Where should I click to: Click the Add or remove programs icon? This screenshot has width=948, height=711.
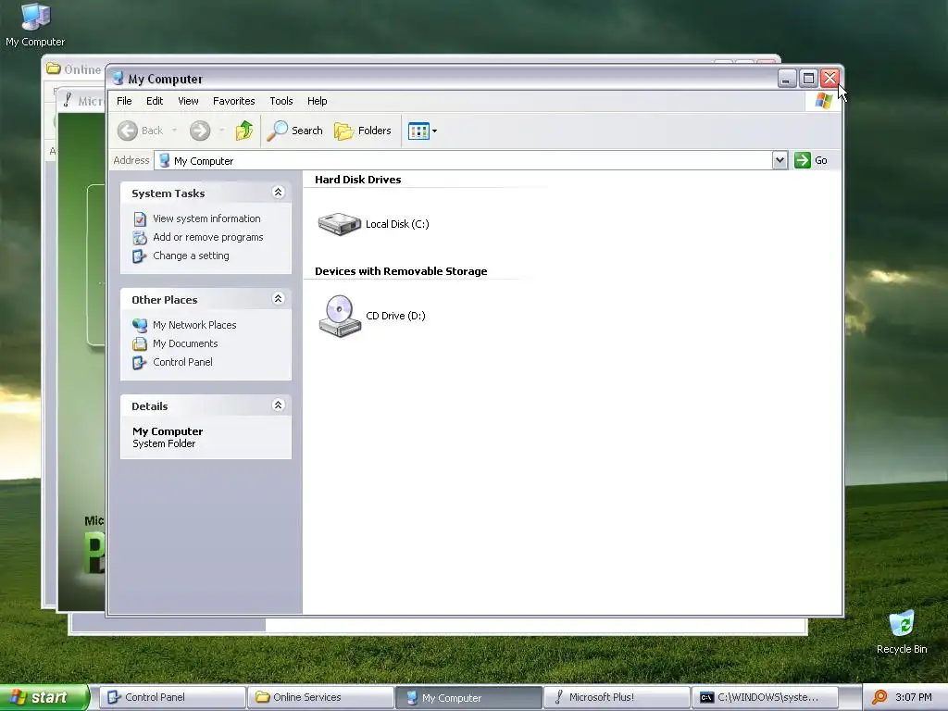click(x=140, y=238)
